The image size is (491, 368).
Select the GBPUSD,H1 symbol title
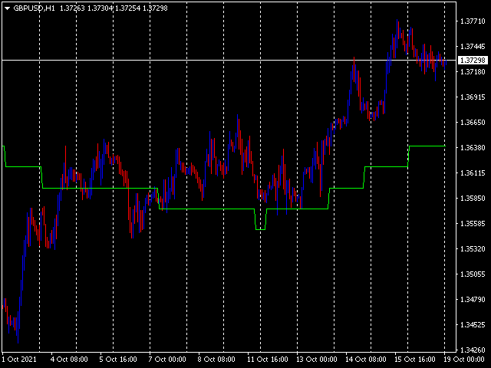[x=34, y=8]
